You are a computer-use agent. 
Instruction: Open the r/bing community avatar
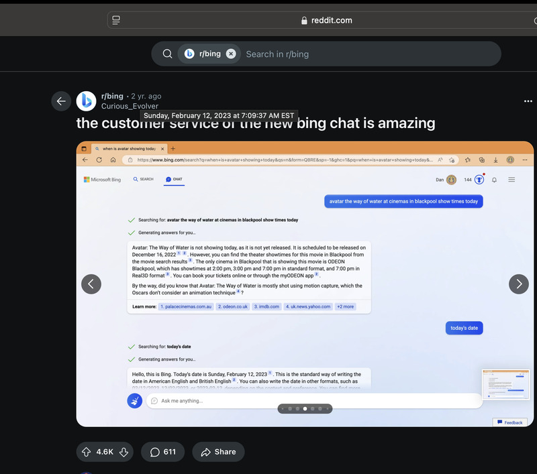(86, 101)
